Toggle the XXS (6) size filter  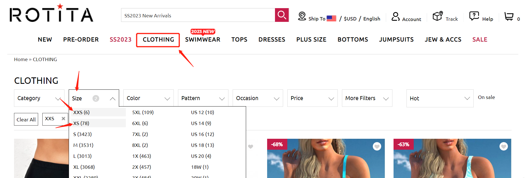(x=82, y=112)
